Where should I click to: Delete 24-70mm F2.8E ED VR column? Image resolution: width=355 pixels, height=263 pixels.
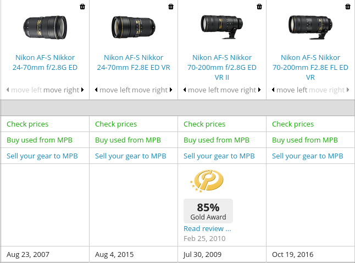coord(171,7)
